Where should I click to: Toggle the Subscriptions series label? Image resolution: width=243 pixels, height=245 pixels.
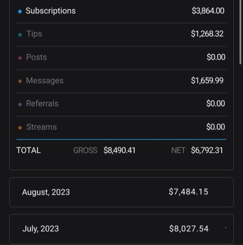51,11
